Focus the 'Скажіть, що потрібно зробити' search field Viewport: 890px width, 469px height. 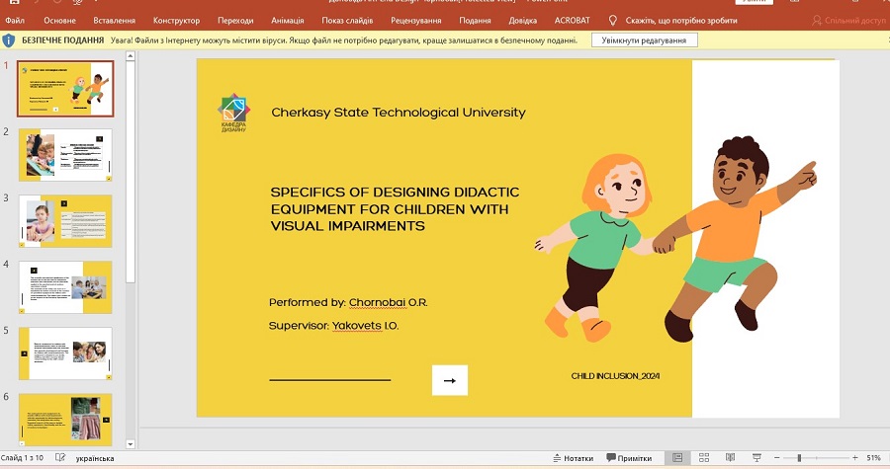tap(681, 21)
